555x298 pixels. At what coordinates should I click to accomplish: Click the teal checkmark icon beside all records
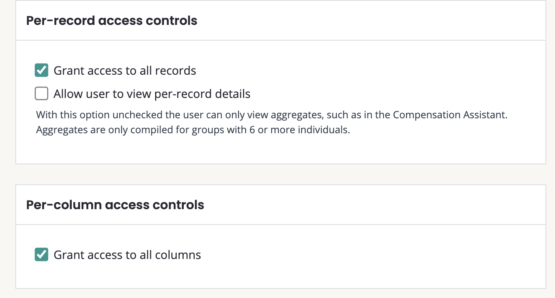tap(41, 71)
